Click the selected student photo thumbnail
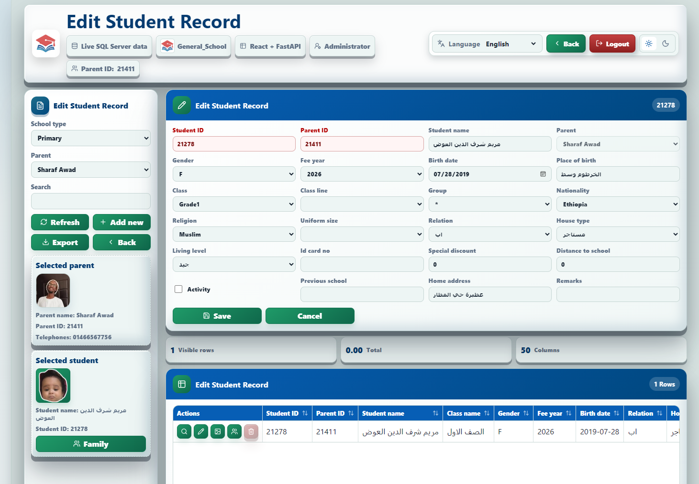Viewport: 699px width, 484px height. pos(53,386)
